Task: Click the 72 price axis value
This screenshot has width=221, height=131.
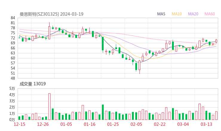Action: point(13,38)
